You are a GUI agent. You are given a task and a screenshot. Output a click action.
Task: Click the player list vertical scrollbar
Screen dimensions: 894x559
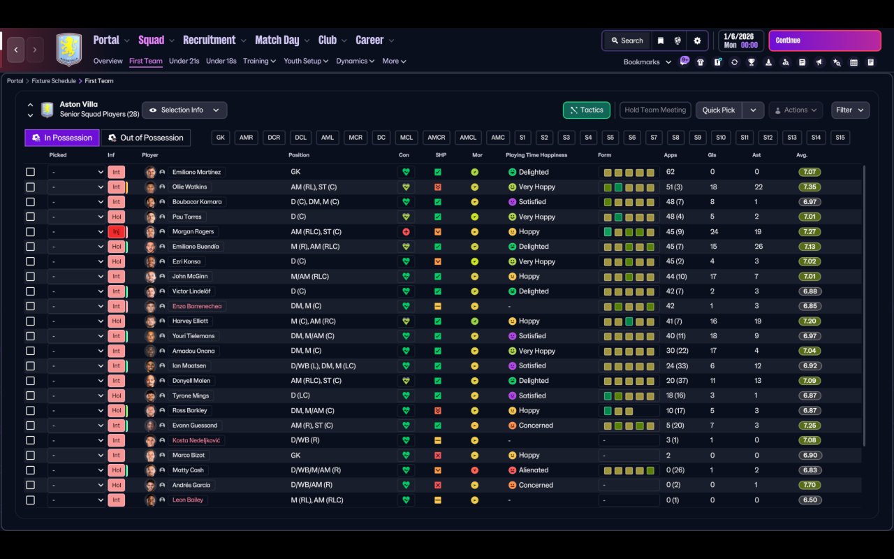tap(864, 305)
